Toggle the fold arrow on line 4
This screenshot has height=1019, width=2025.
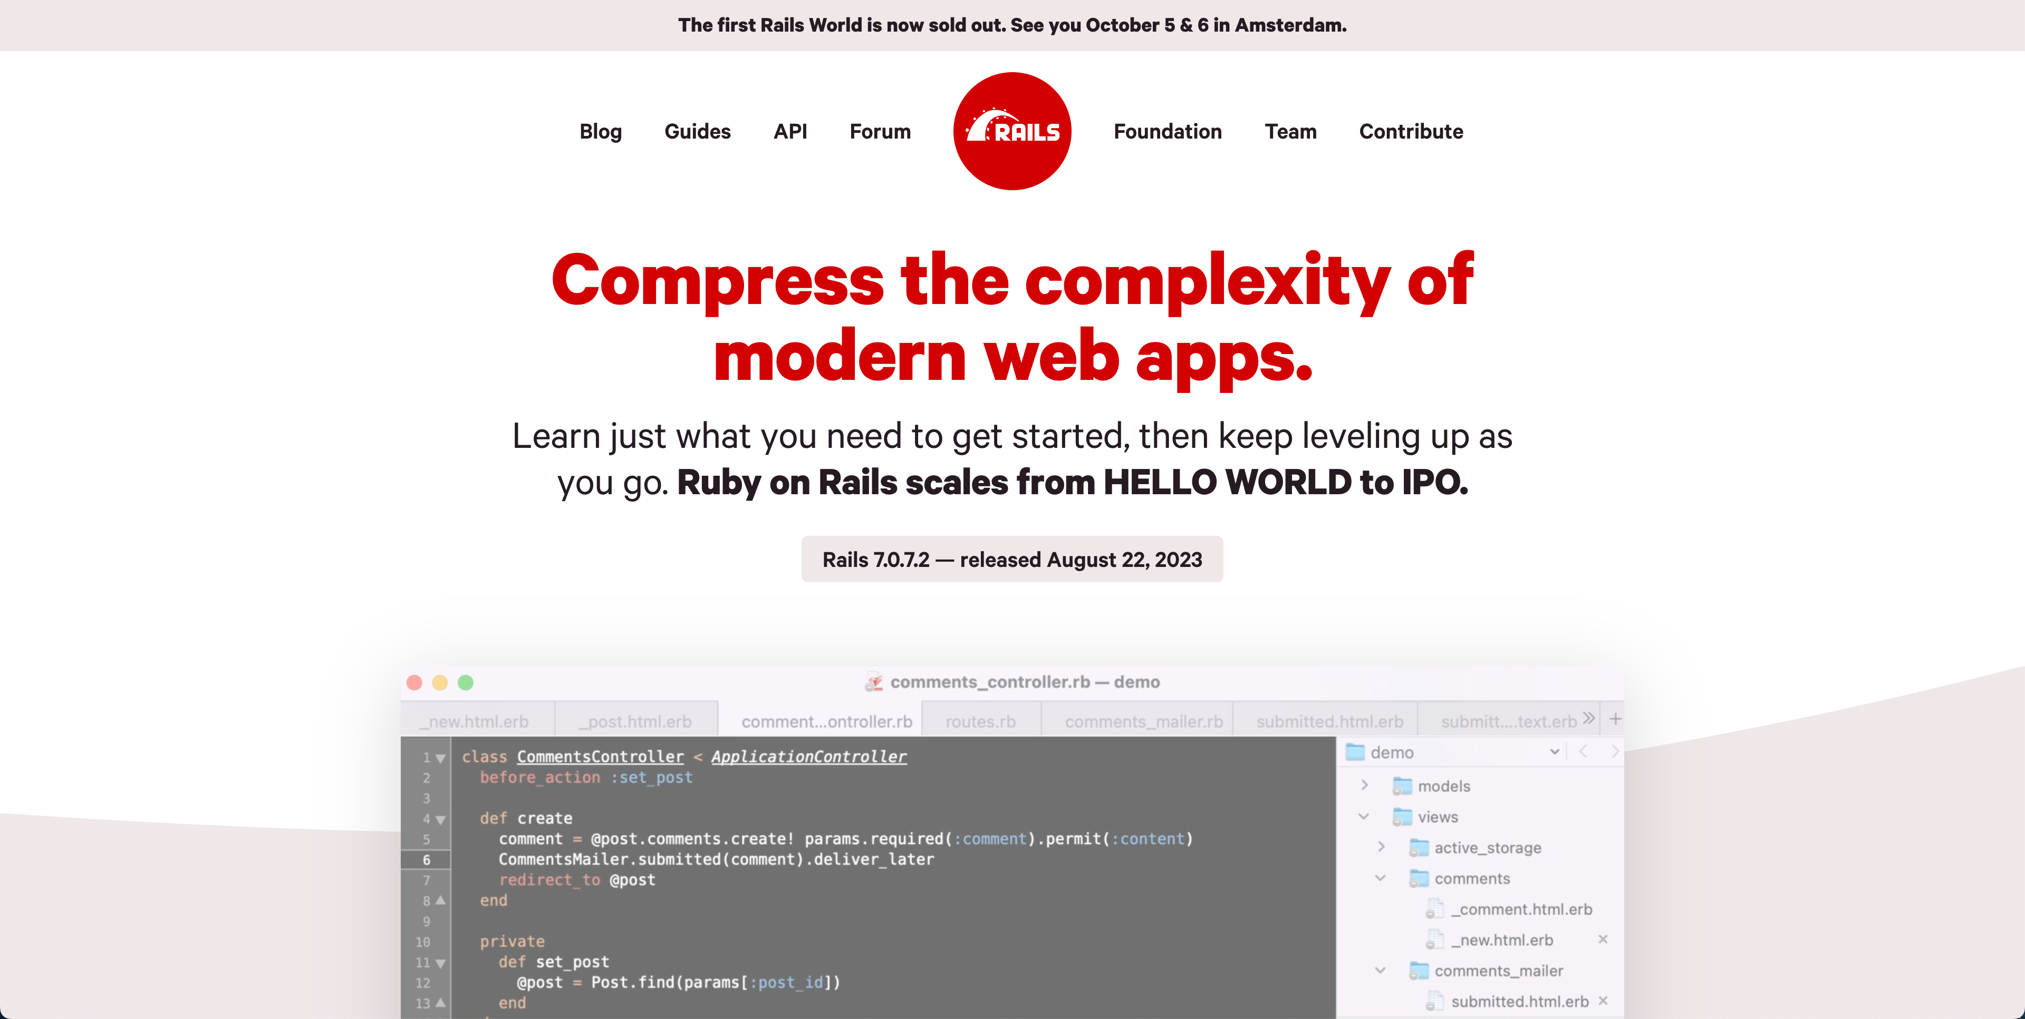coord(440,819)
